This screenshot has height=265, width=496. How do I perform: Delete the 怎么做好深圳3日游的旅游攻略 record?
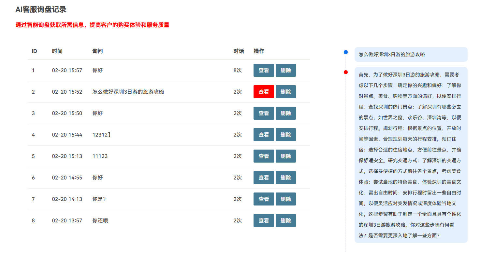(285, 92)
